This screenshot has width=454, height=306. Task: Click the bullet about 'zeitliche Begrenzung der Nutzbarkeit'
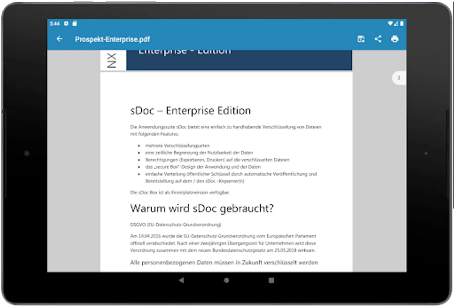[x=199, y=153]
